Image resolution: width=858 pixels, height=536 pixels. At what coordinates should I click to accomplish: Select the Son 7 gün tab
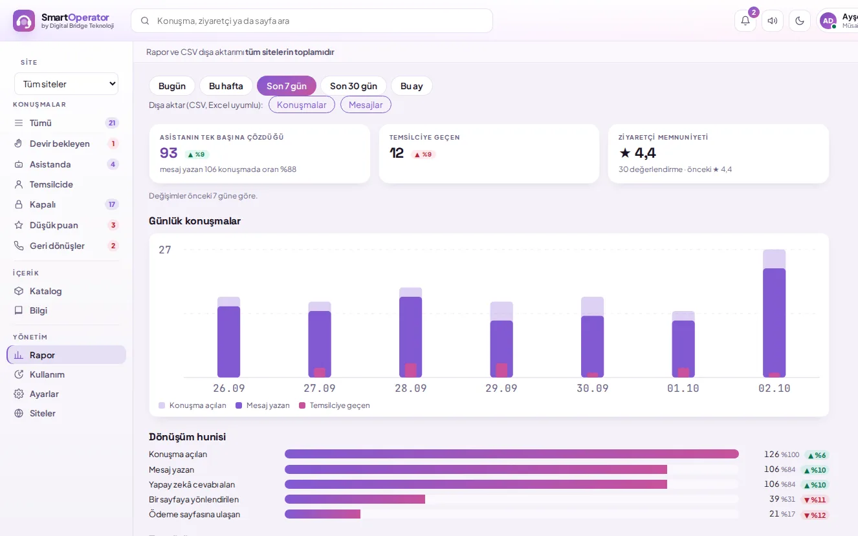287,86
